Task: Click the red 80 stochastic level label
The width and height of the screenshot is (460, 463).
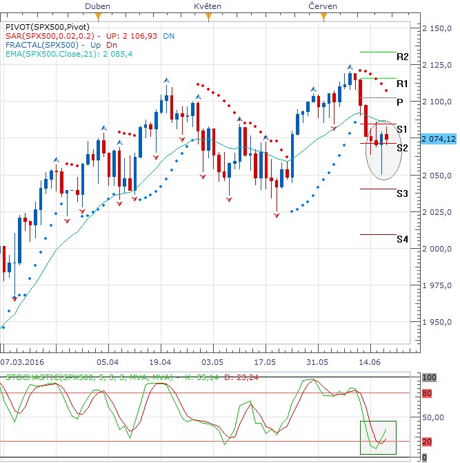Action: coord(427,393)
